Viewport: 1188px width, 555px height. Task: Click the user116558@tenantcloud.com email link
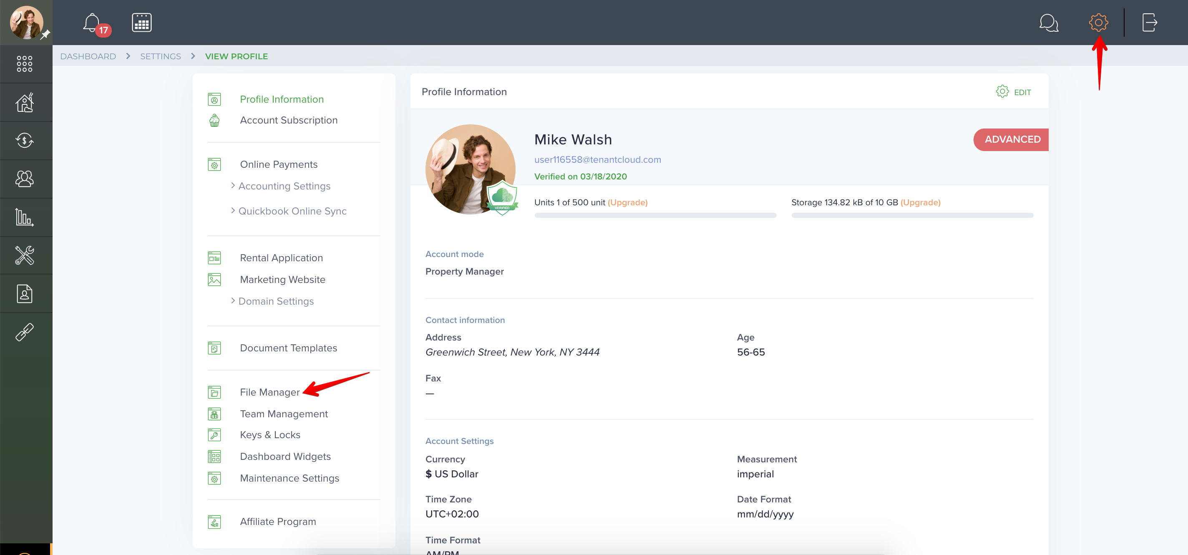(597, 160)
